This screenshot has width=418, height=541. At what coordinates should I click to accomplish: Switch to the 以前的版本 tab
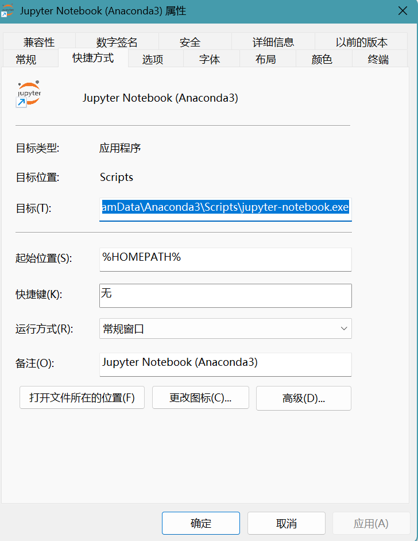point(361,42)
